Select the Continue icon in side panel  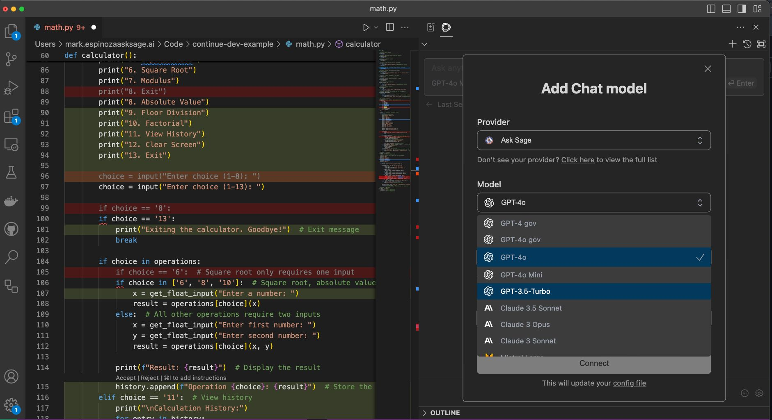point(446,27)
